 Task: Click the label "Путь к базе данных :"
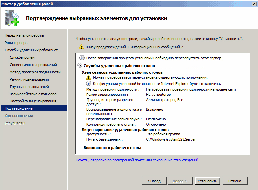[105, 139]
